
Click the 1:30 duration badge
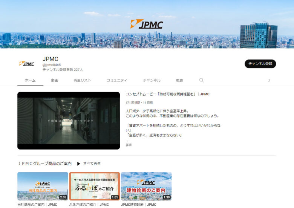tap(167, 197)
